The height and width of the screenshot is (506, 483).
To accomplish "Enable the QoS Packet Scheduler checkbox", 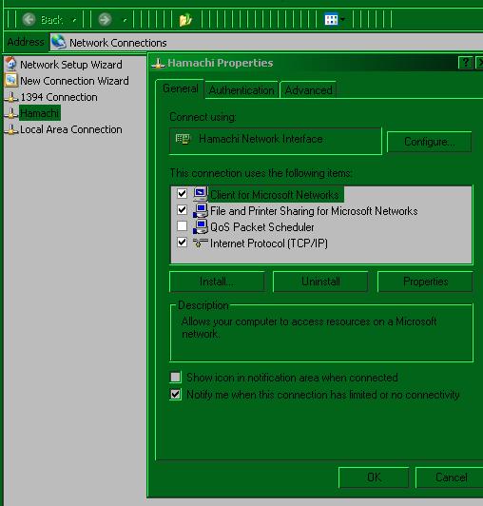I will tap(182, 226).
